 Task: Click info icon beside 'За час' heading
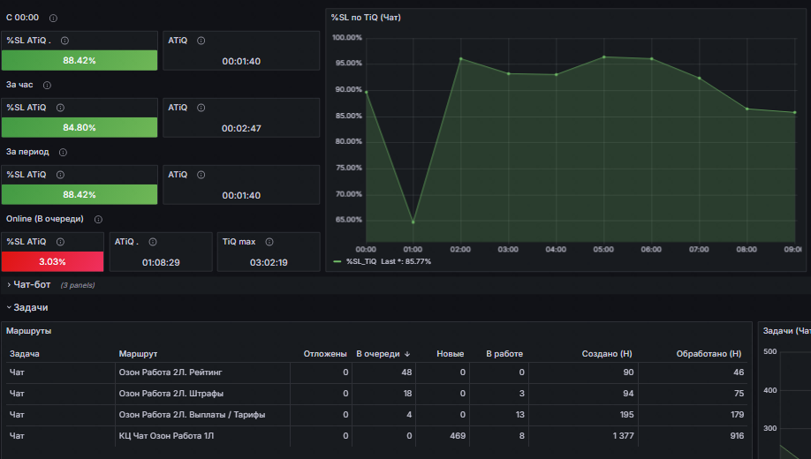47,86
